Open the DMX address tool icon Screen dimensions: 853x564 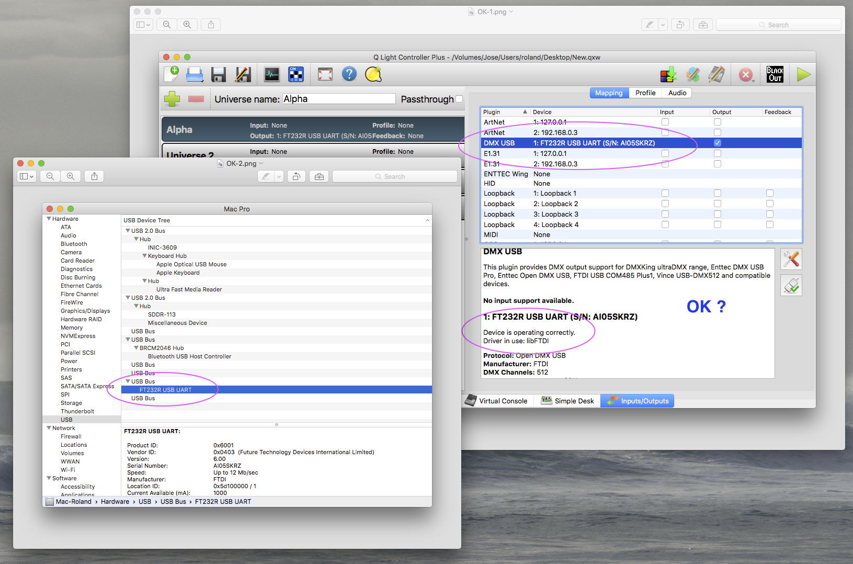[296, 75]
